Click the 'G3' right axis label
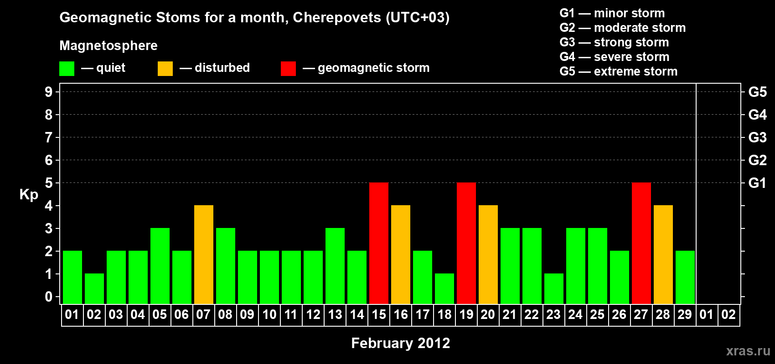 coord(758,137)
